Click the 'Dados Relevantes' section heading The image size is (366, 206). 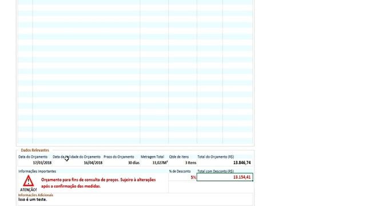click(x=35, y=150)
